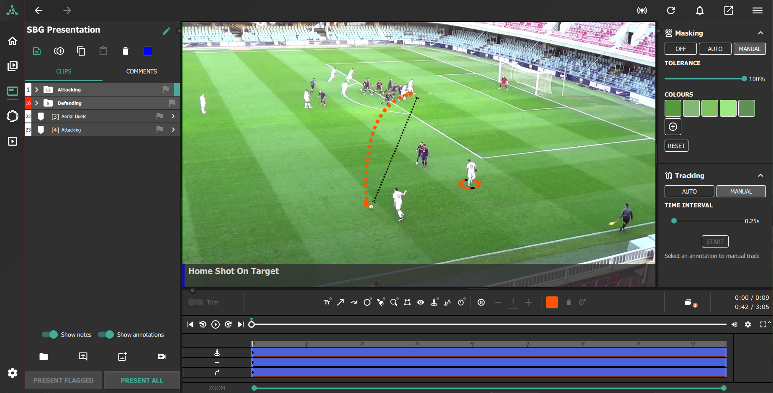Image resolution: width=773 pixels, height=393 pixels.
Task: Open presentation view in left sidebar
Action: tap(13, 91)
